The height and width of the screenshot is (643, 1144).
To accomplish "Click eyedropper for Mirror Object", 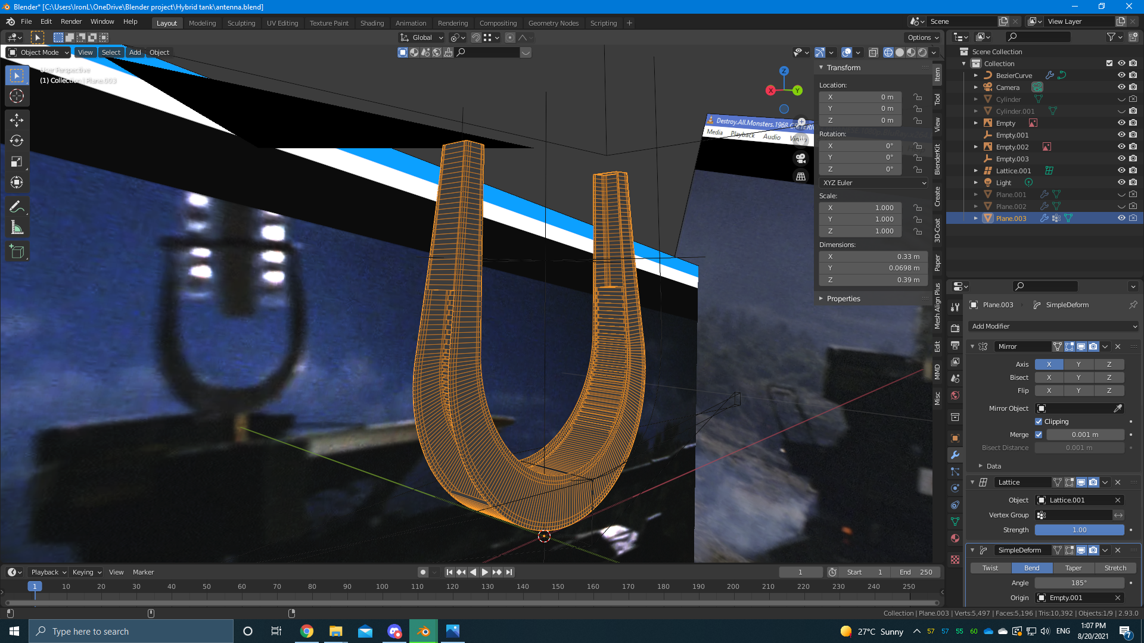I will tap(1118, 408).
